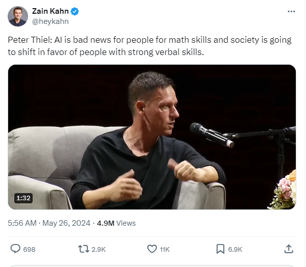
Task: Click the 2.9K reposts count
Action: (98, 250)
